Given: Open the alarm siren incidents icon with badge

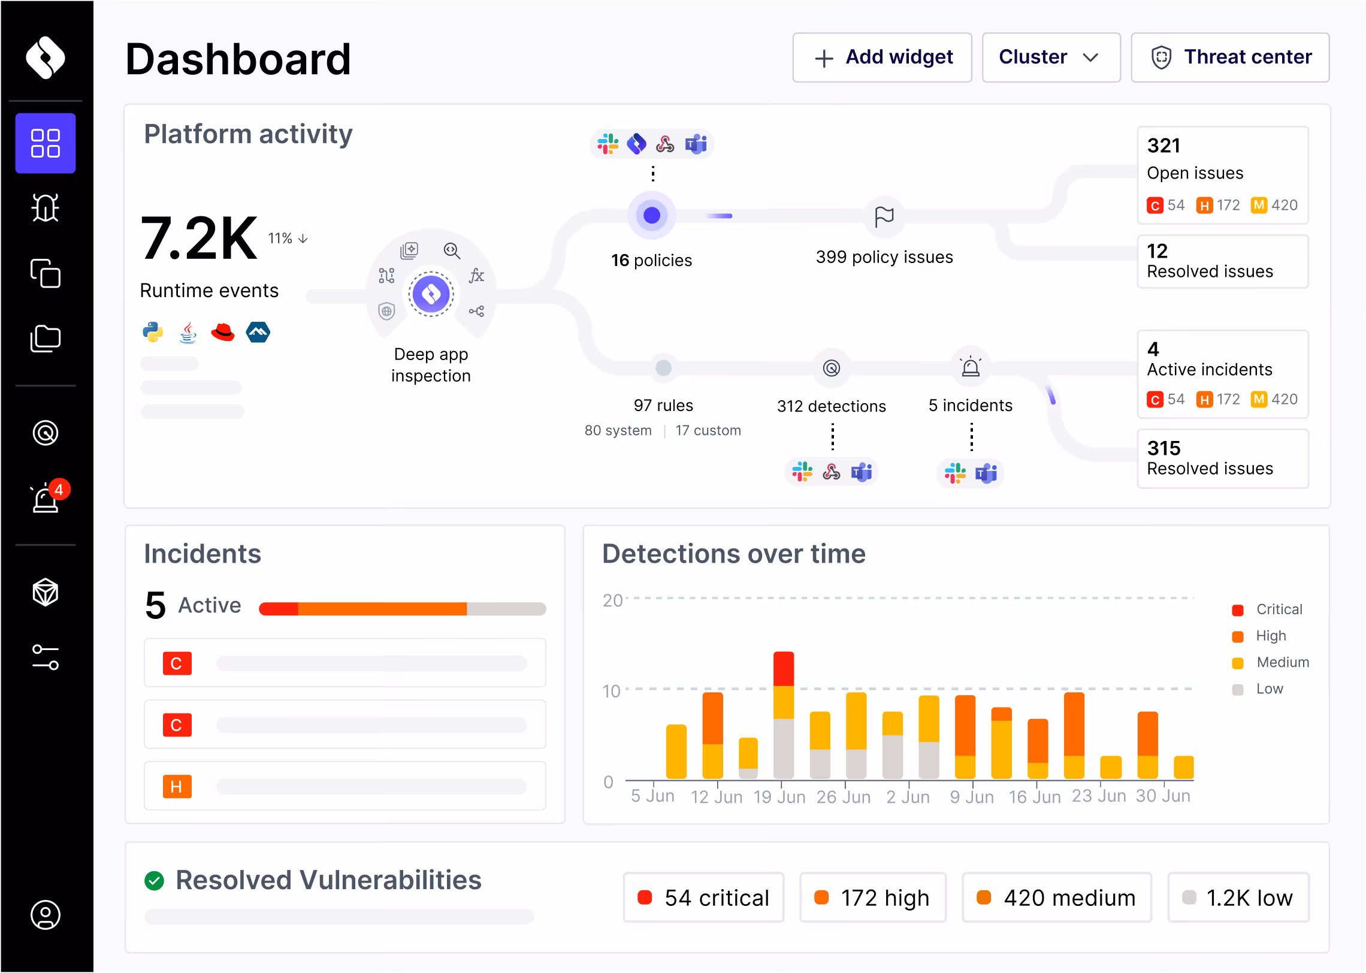Looking at the screenshot, I should 46,498.
